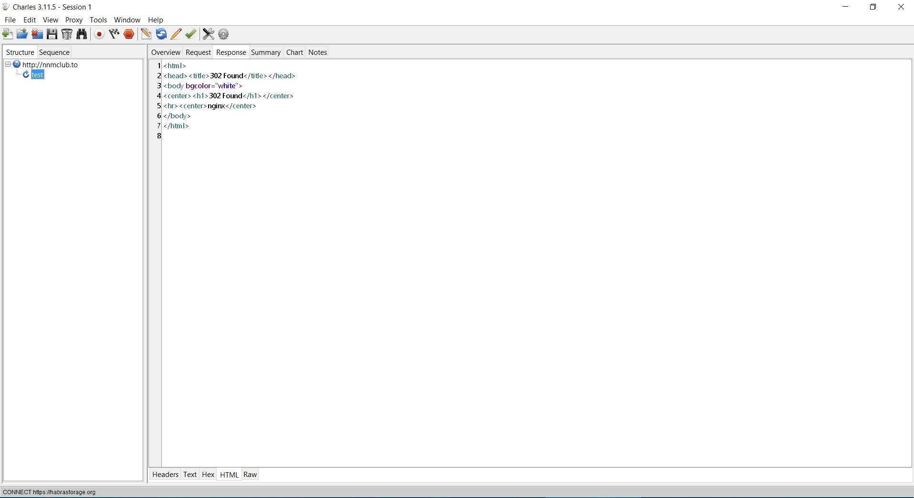This screenshot has width=914, height=498.
Task: Click the reload icon beside the test item
Action: 26,74
